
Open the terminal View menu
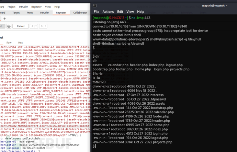(130, 12)
